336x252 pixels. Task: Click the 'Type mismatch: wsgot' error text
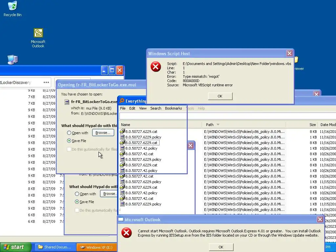click(201, 76)
